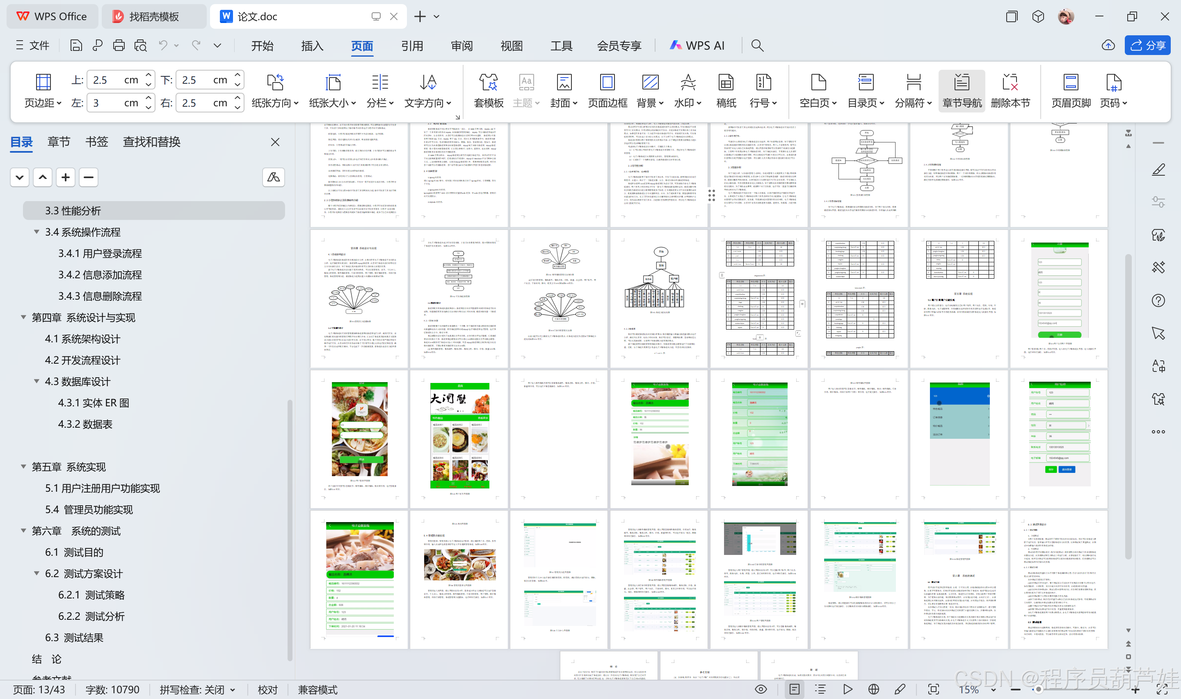1181x699 pixels.
Task: Open the 分栏 columns dropdown
Action: [x=380, y=91]
